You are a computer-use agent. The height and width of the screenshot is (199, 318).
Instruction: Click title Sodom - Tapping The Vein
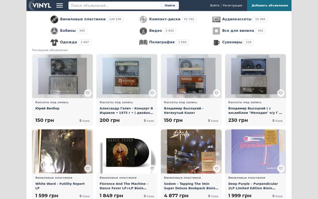191,186
